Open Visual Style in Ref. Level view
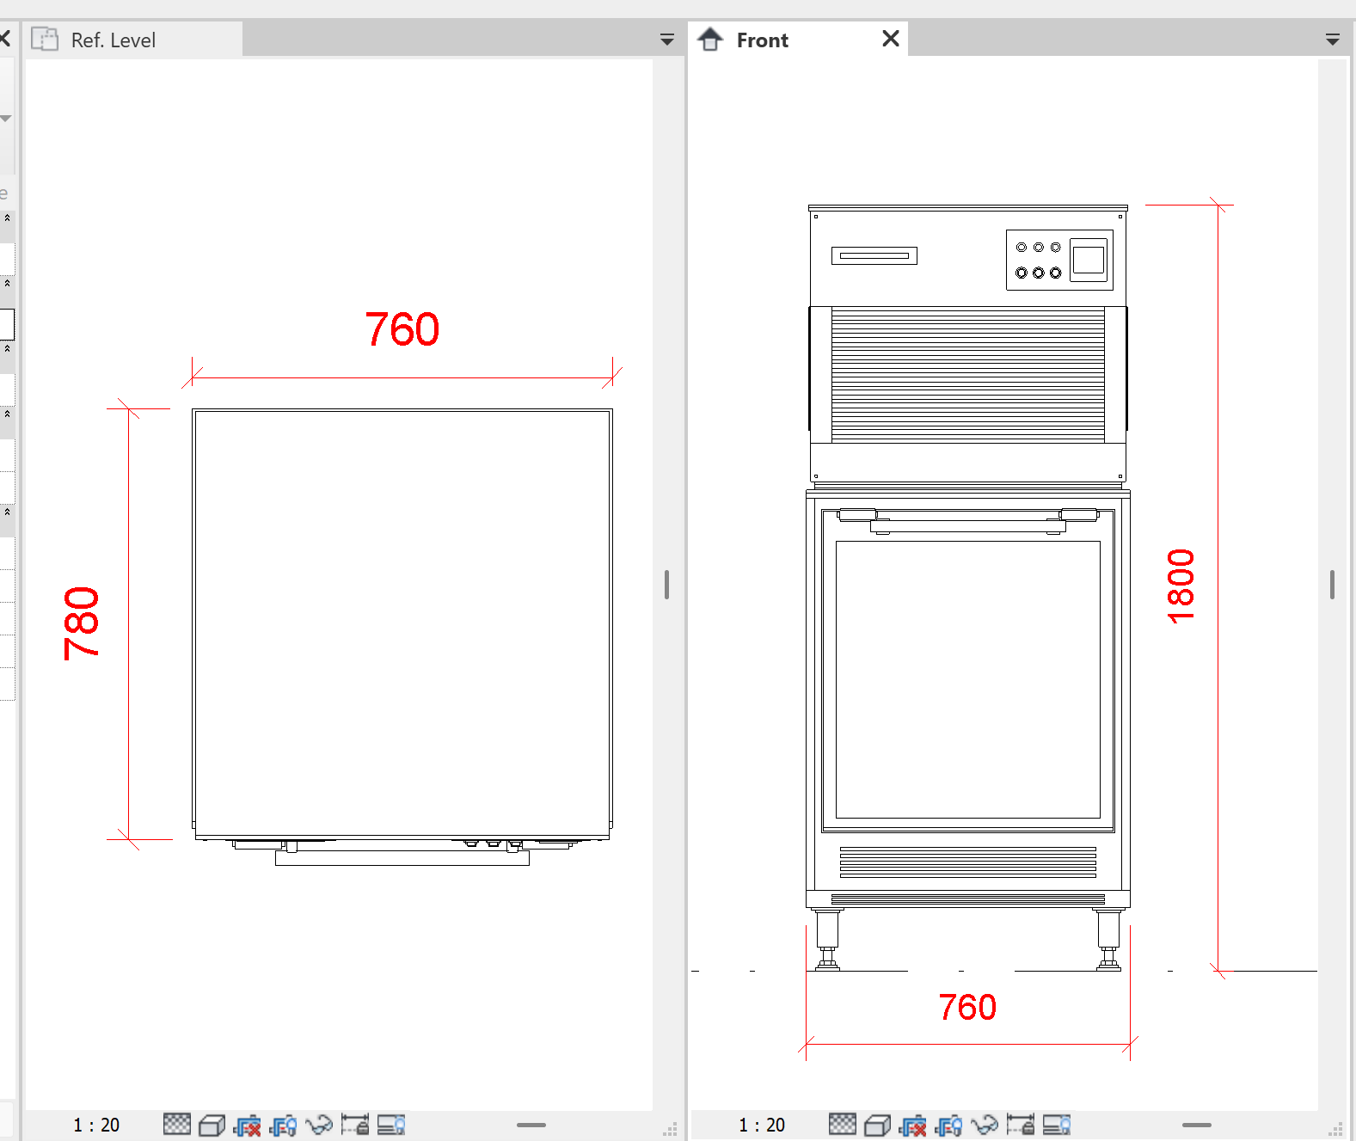The image size is (1356, 1141). (x=212, y=1125)
